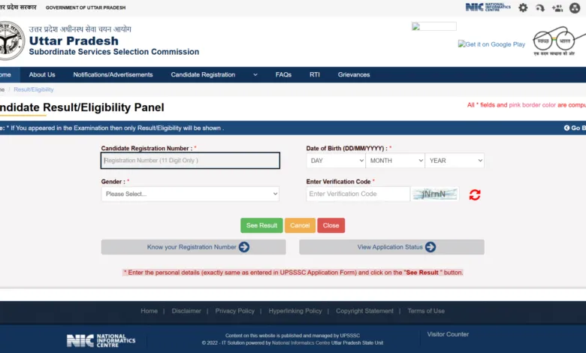Click the Subordinate Services Selection Commission subtitle

pos(114,52)
